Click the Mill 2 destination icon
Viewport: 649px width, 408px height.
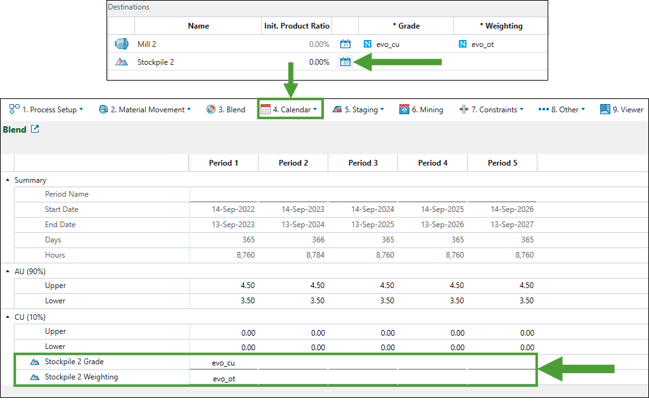[x=121, y=44]
